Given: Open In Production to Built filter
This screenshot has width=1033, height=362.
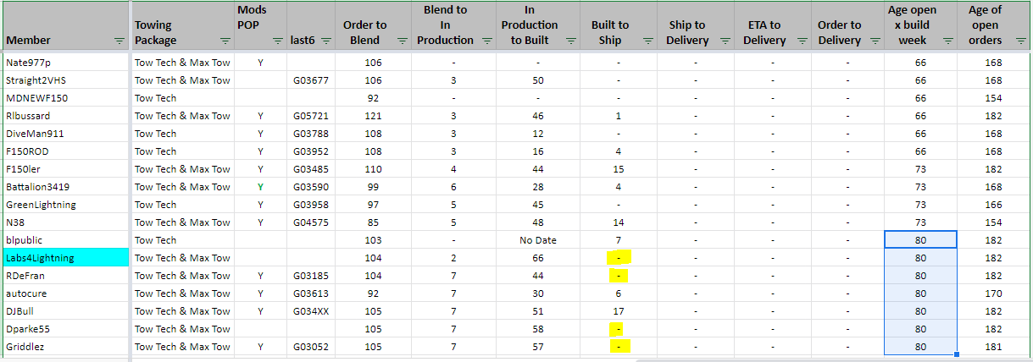Looking at the screenshot, I should pos(570,41).
